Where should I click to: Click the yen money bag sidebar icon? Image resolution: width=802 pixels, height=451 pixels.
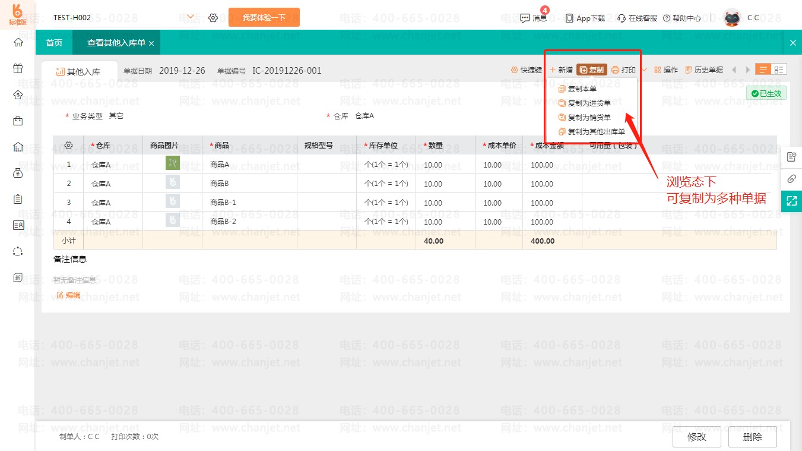click(x=18, y=173)
